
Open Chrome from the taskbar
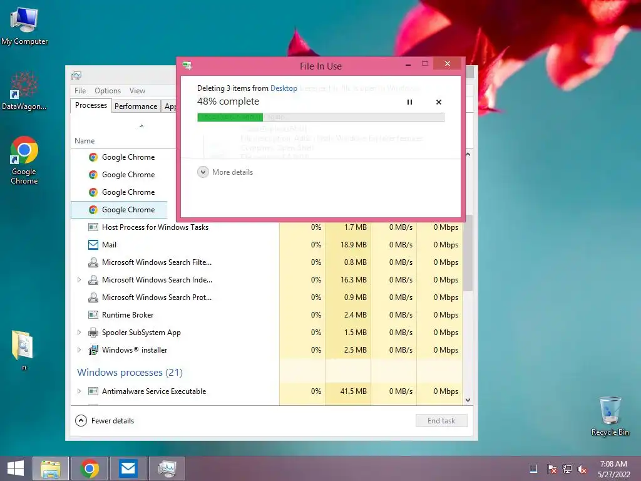pos(90,468)
